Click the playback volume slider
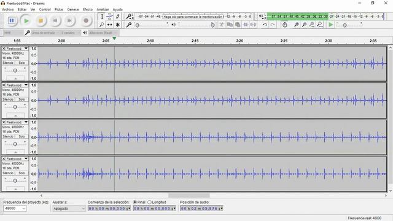 tap(196, 25)
